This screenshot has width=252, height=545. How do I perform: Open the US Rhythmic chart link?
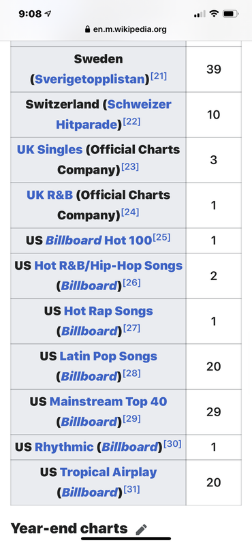pos(64,447)
